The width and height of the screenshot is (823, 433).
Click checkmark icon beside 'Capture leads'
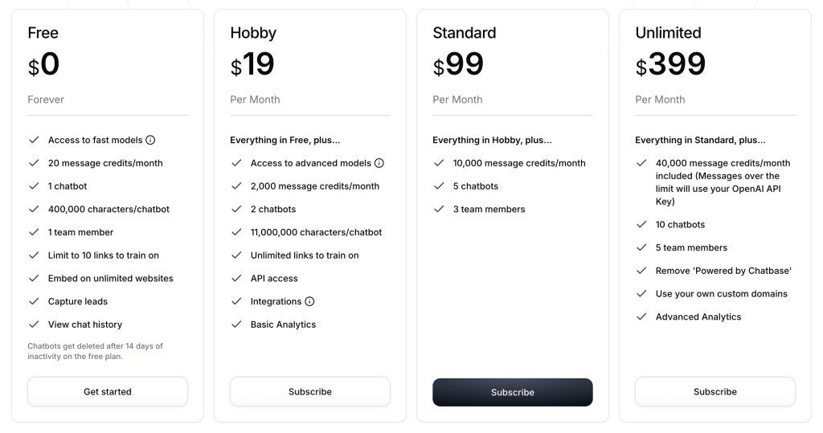pos(34,301)
